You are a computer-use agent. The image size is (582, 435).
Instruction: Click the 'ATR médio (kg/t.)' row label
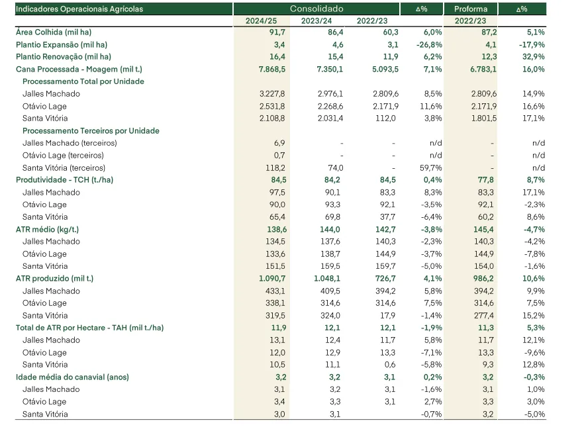tap(48, 229)
